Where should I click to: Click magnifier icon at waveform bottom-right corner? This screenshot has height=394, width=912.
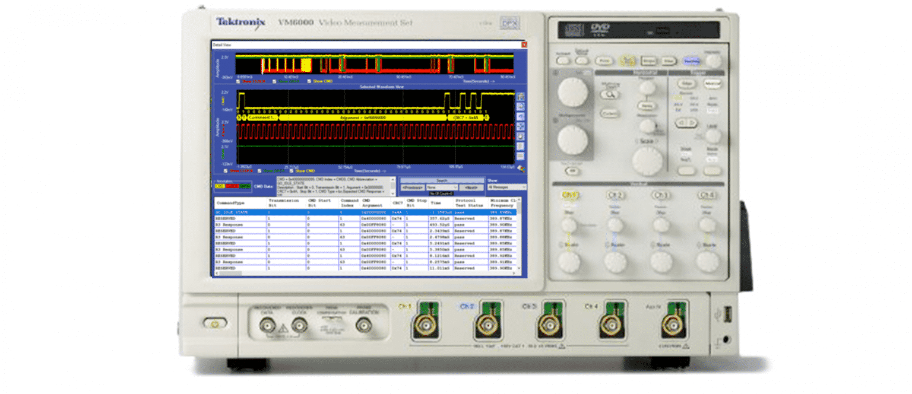[521, 169]
